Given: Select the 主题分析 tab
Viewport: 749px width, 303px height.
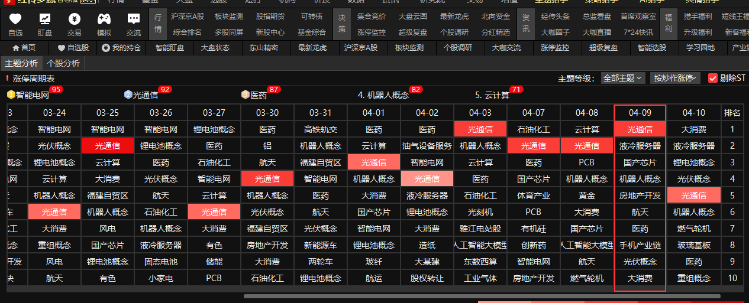Looking at the screenshot, I should tap(21, 63).
